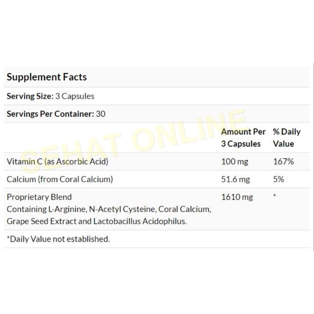The height and width of the screenshot is (314, 314).
Task: Select the "Calcium (from Coral Calcium)" row label
Action: (60, 179)
